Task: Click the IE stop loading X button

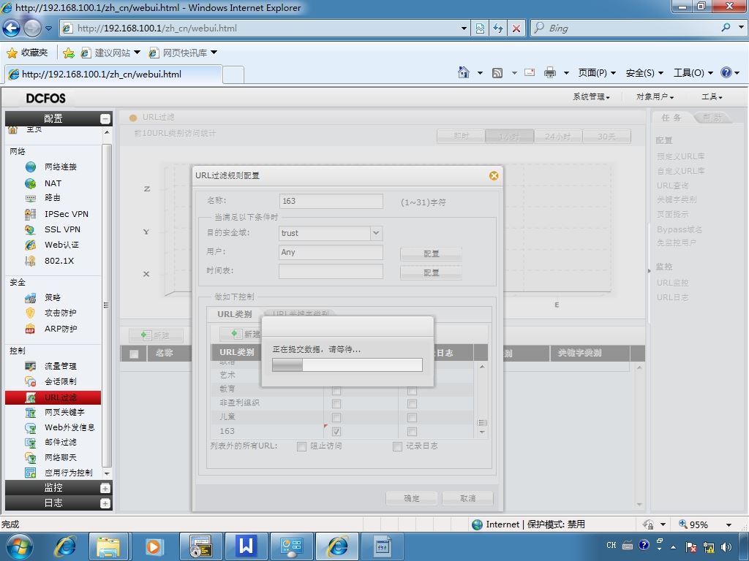Action: click(516, 28)
